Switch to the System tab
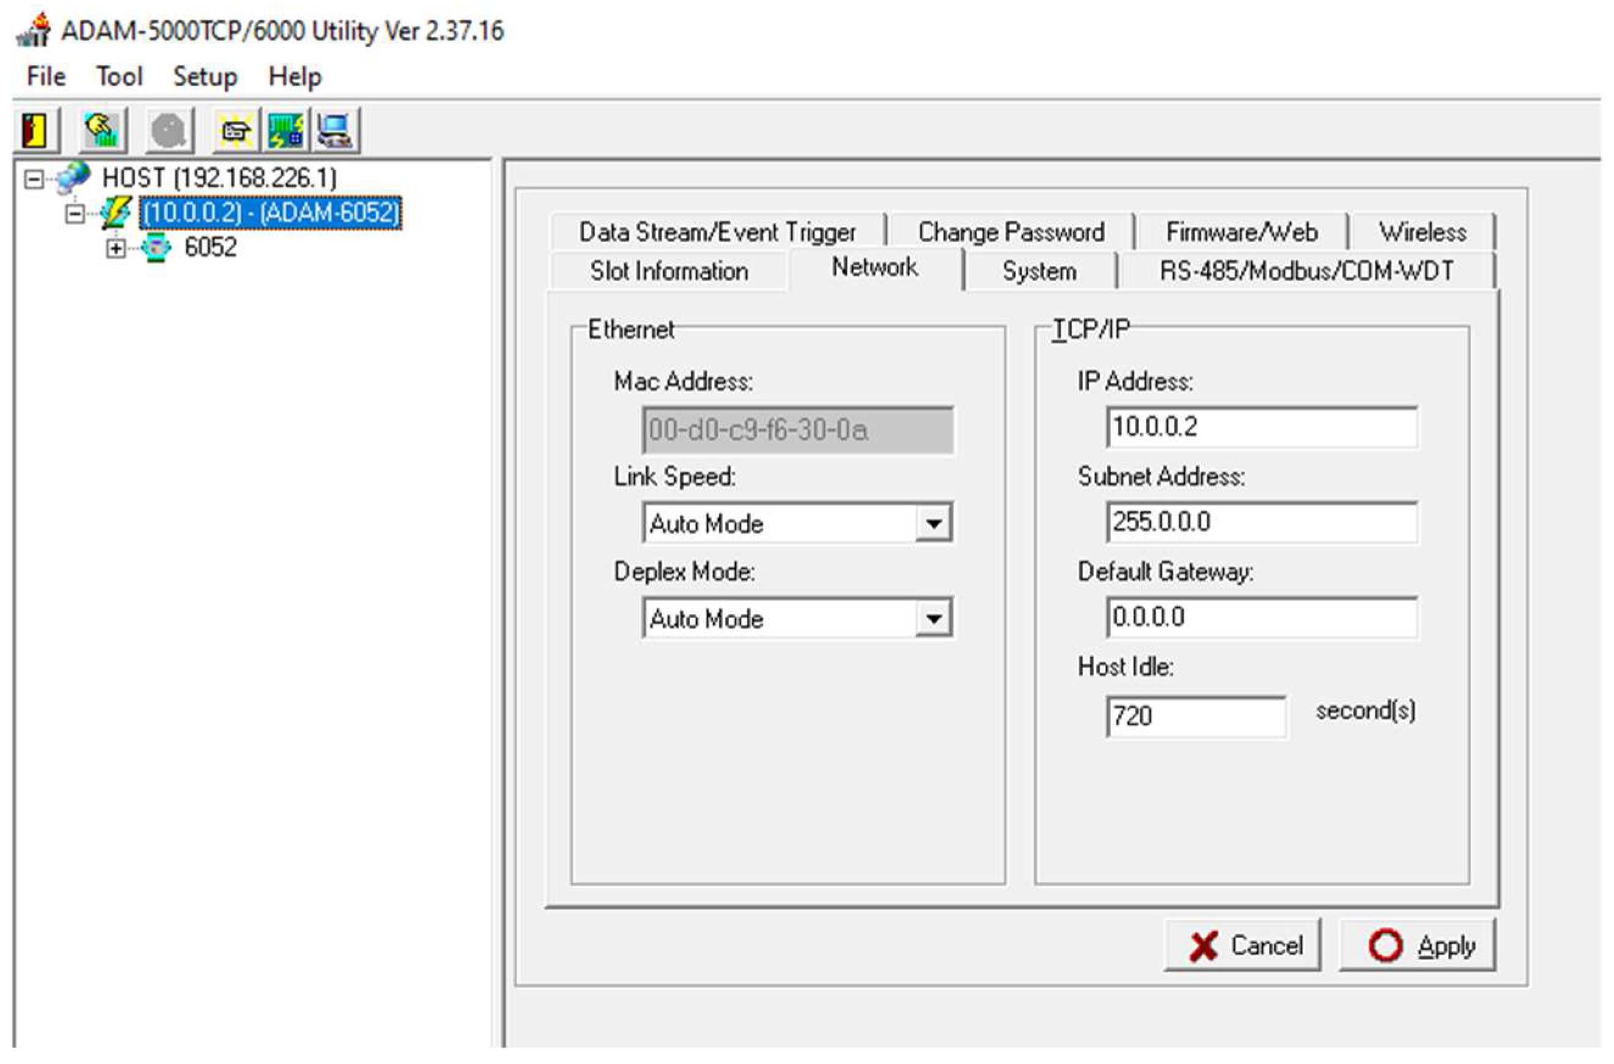Image resolution: width=1614 pixels, height=1064 pixels. tap(1038, 271)
